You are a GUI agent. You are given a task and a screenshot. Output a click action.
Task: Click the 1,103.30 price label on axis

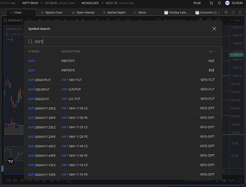[x=237, y=55]
